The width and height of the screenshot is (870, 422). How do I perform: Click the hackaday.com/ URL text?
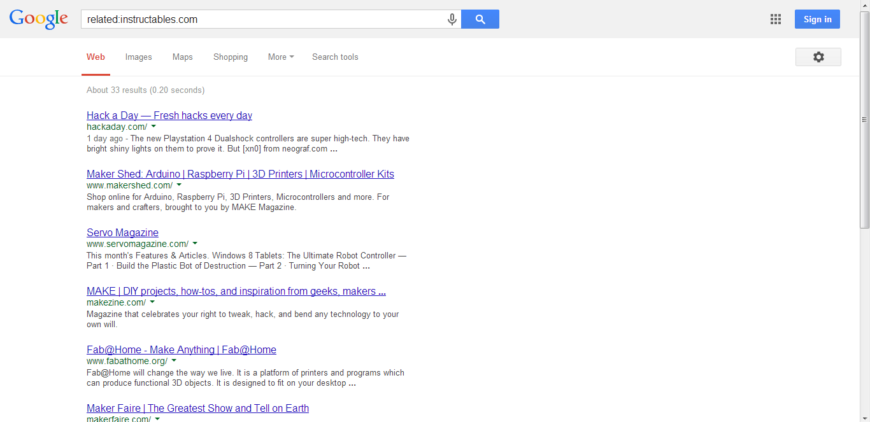click(117, 127)
